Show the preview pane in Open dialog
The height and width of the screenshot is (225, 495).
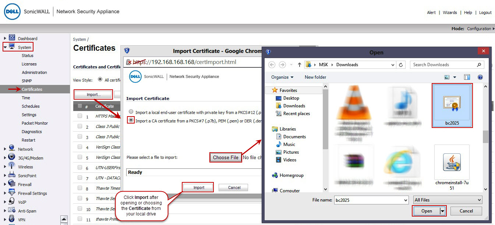(467, 77)
